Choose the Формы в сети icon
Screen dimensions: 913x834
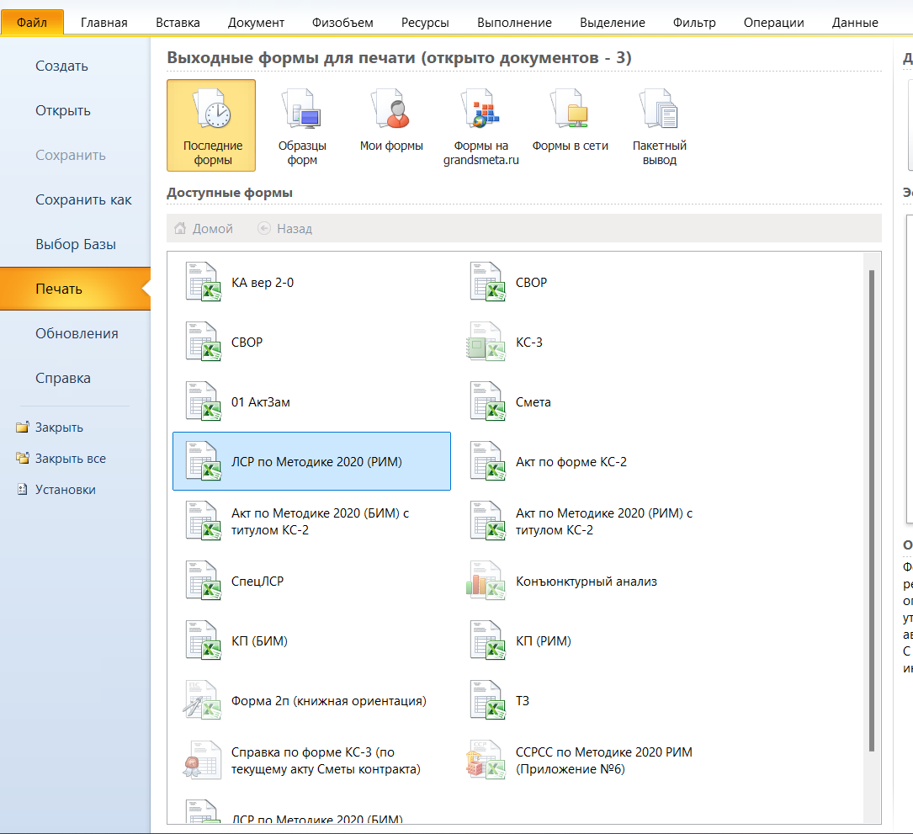pos(570,126)
